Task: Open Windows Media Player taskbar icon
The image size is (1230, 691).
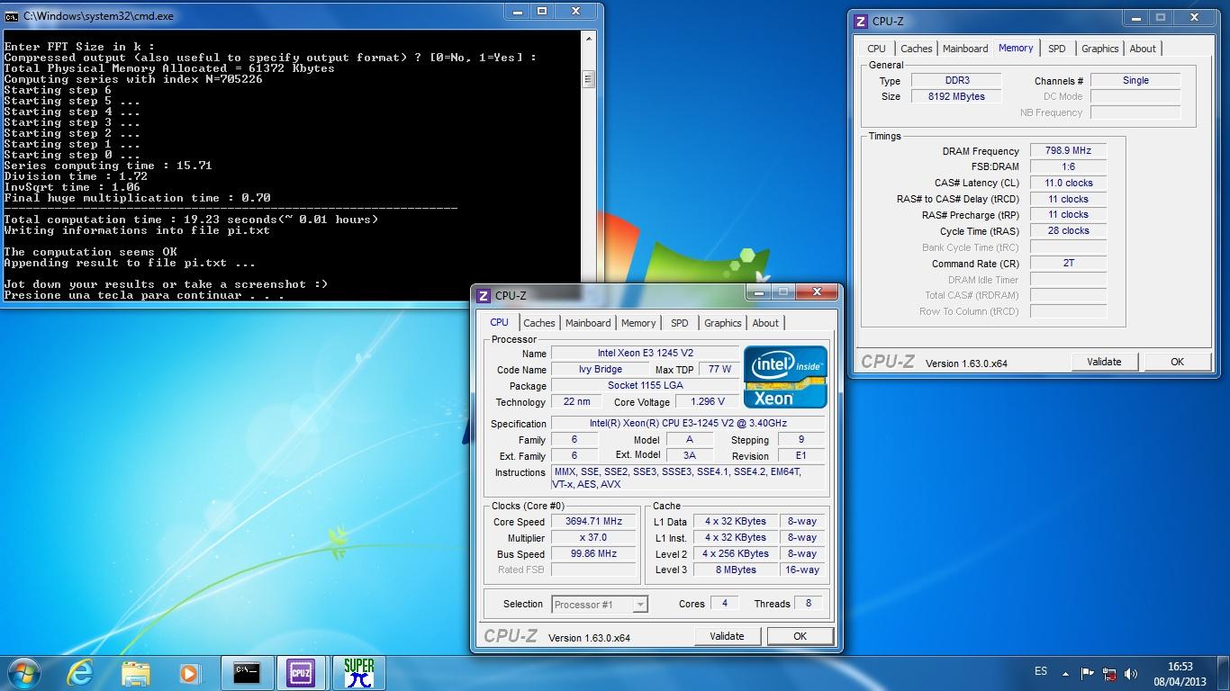Action: [189, 673]
